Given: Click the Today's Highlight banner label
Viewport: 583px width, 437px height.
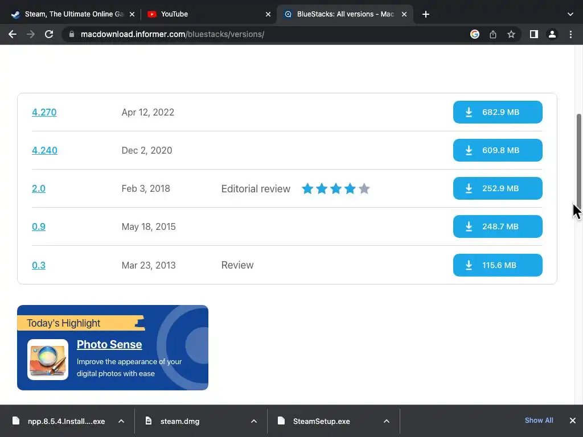Looking at the screenshot, I should (64, 323).
